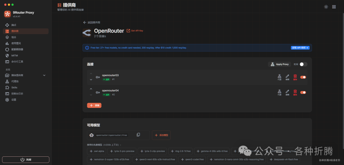Add the owl-alpha model

pos(97,151)
